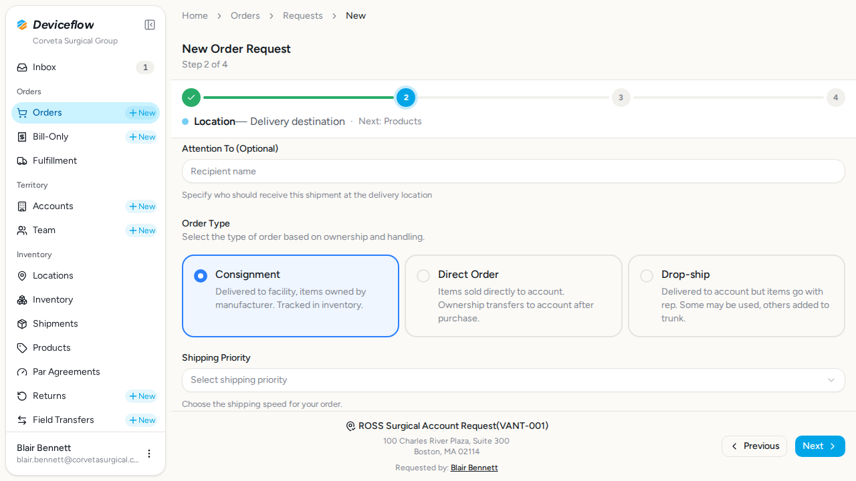Collapse the sidebar panel icon
Screen dimensions: 856x481
coord(150,25)
